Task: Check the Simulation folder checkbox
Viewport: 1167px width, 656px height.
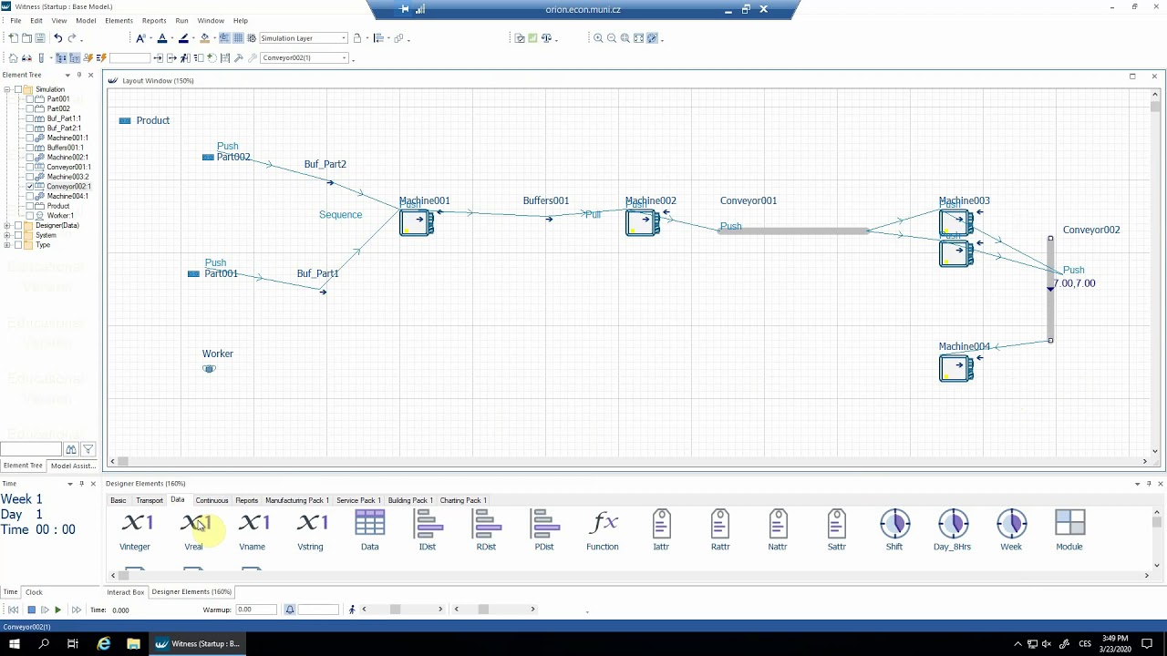Action: pyautogui.click(x=17, y=90)
